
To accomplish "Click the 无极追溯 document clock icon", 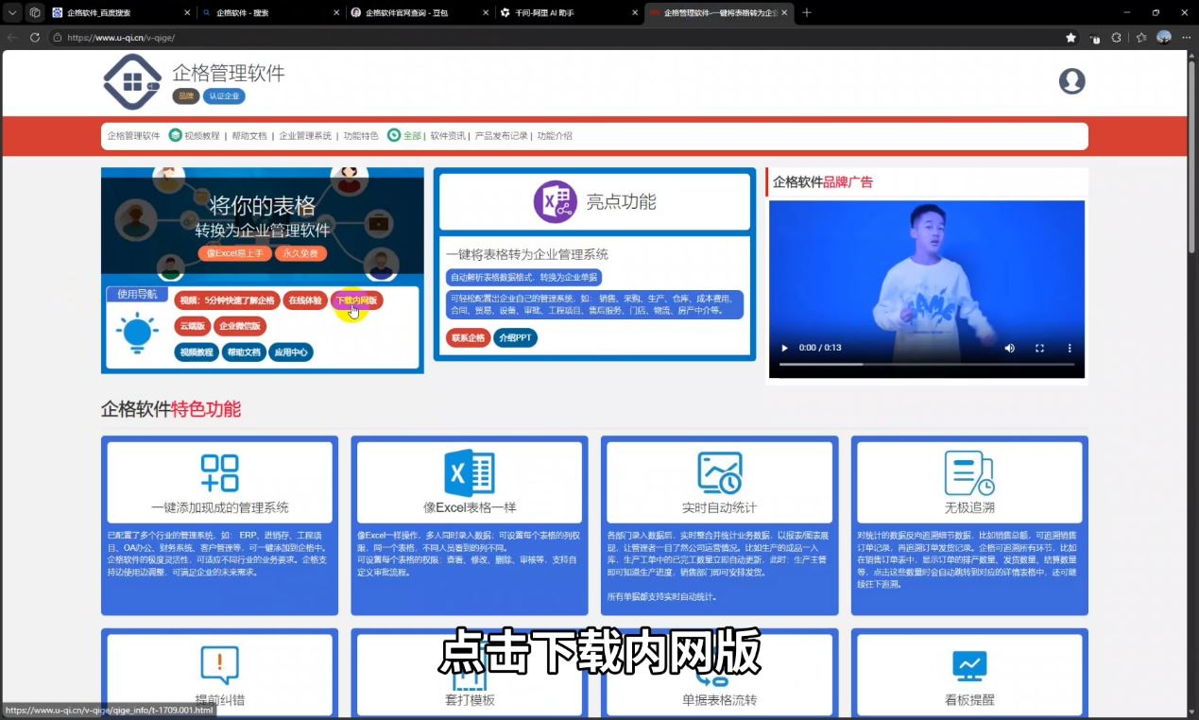I will point(969,472).
